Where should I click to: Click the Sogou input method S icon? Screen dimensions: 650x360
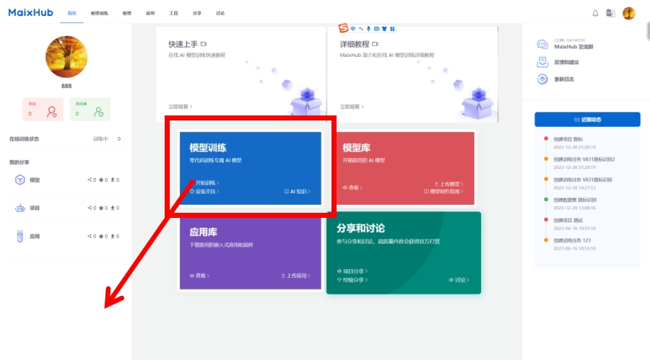[343, 27]
